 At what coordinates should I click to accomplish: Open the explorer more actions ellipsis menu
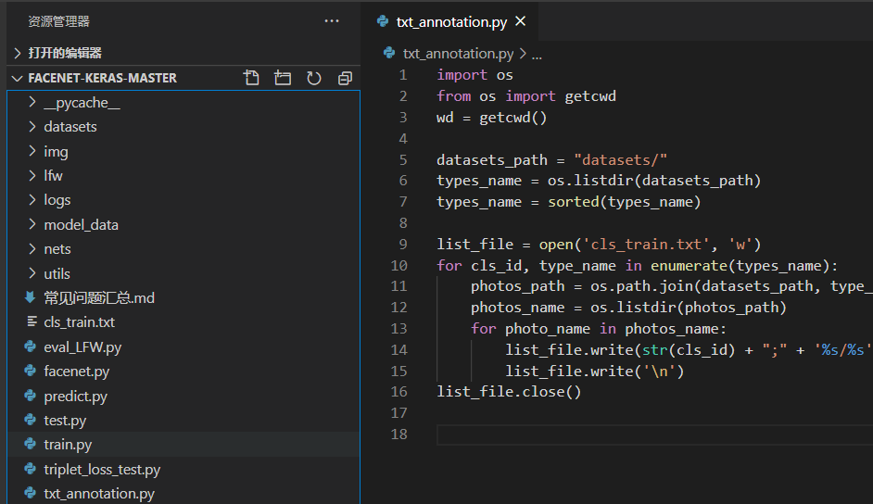332,21
